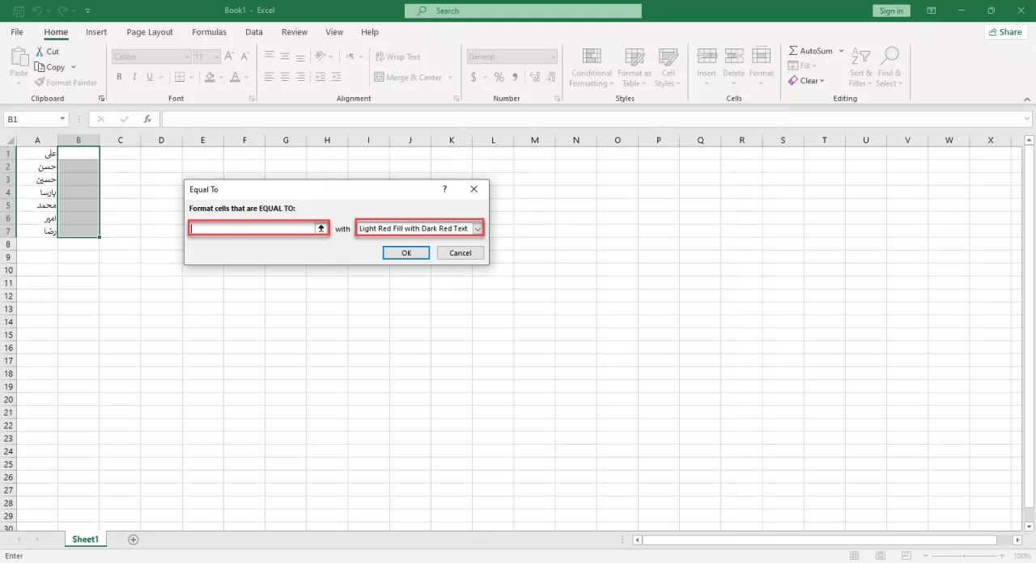Image resolution: width=1036 pixels, height=563 pixels.
Task: Click Wrap Text button
Action: 397,57
